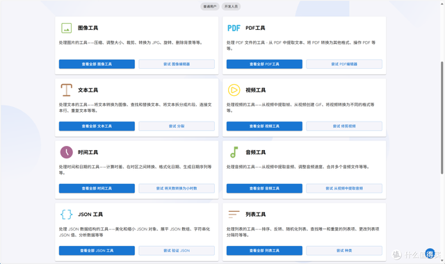Screen dimensions: 445x264
Task: Open 查看全部 列表工具
Action: pos(264,250)
